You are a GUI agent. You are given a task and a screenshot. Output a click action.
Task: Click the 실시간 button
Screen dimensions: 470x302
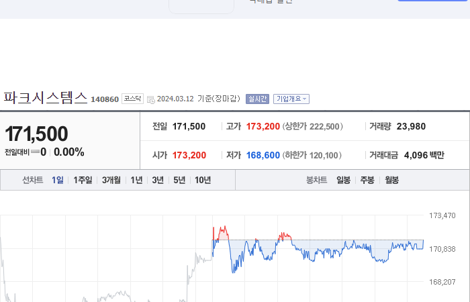click(x=257, y=99)
